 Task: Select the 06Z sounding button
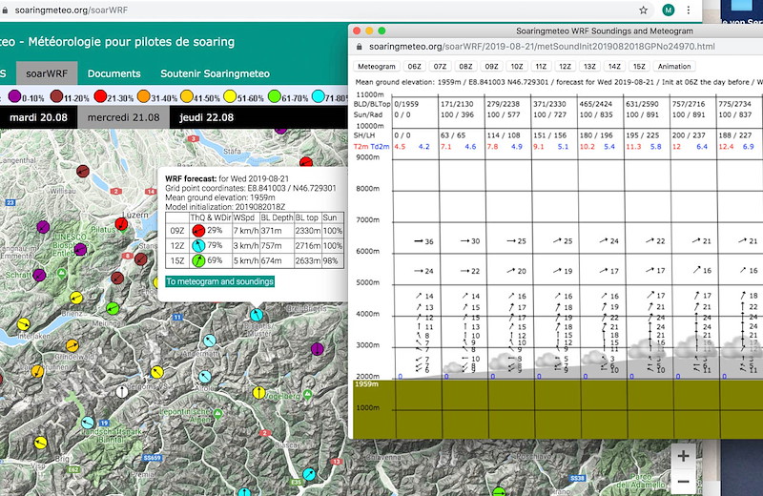(x=415, y=66)
